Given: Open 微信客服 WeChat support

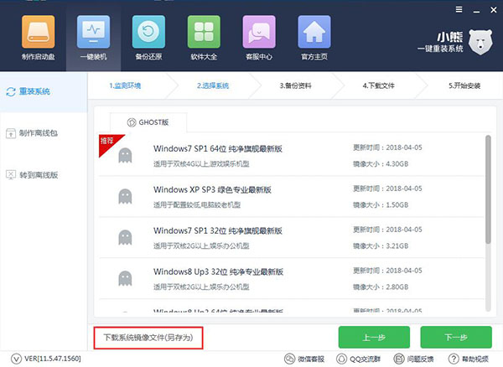Looking at the screenshot, I should [304, 359].
